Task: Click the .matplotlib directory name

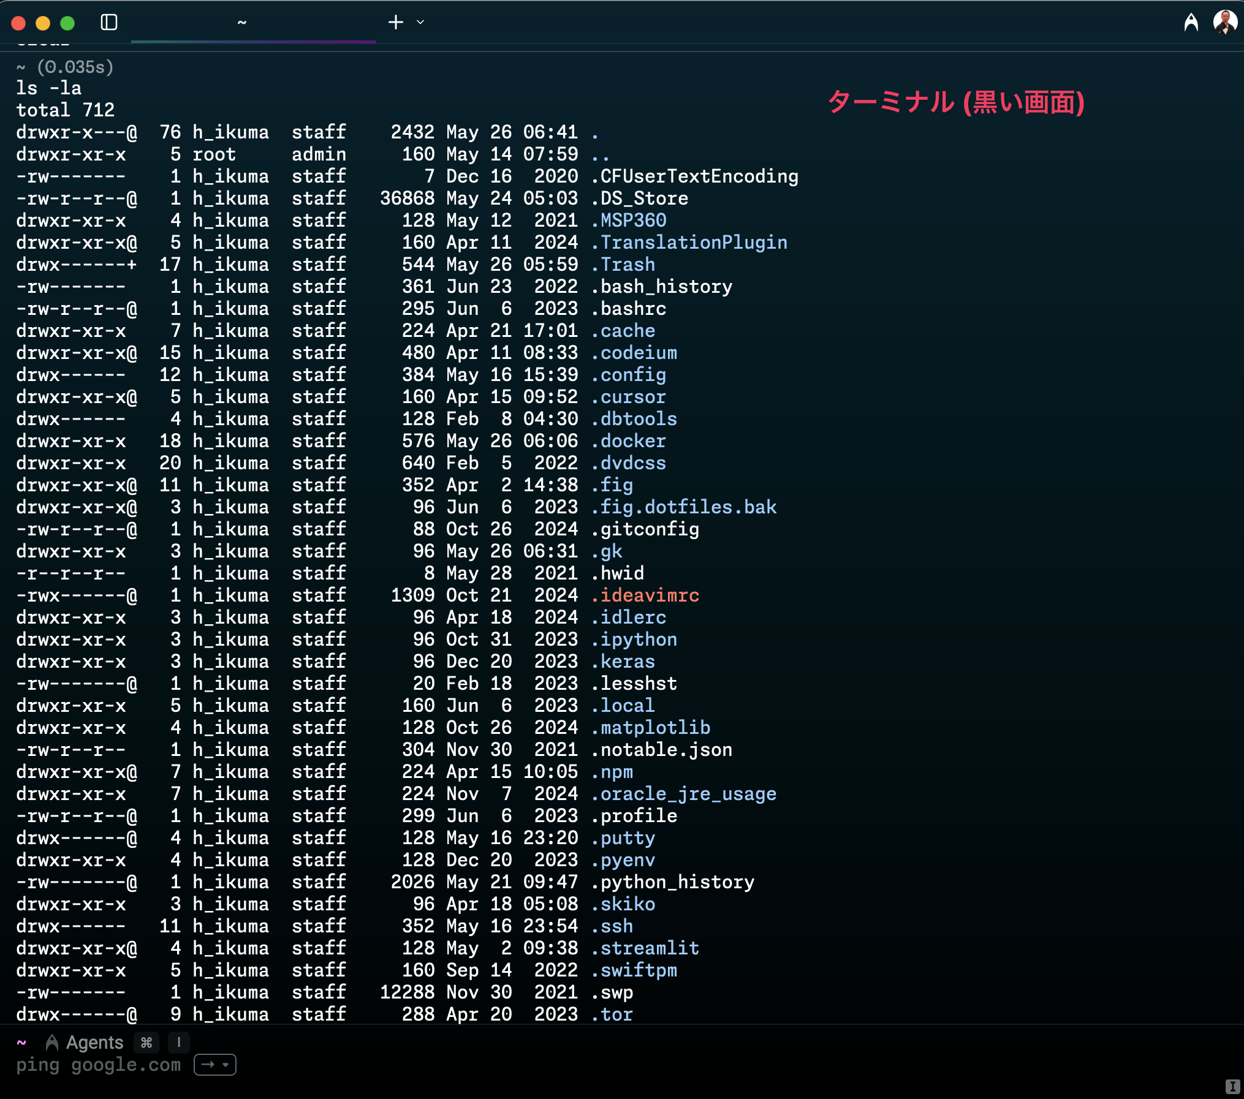Action: (x=650, y=728)
